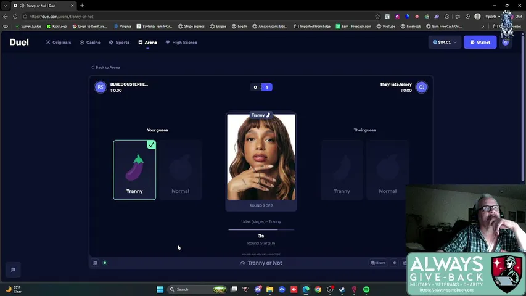Reload the page
Viewport: 526px width, 296px height.
tap(15, 17)
